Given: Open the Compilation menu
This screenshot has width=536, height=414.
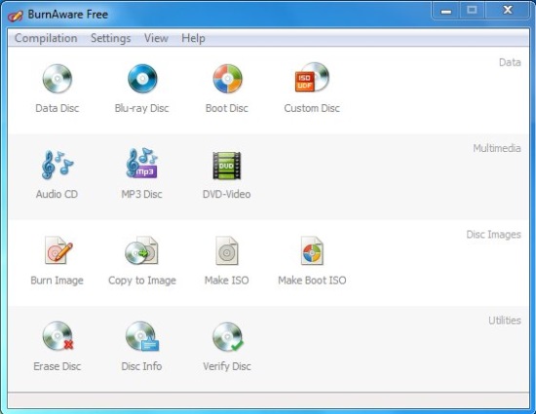Looking at the screenshot, I should pos(46,38).
